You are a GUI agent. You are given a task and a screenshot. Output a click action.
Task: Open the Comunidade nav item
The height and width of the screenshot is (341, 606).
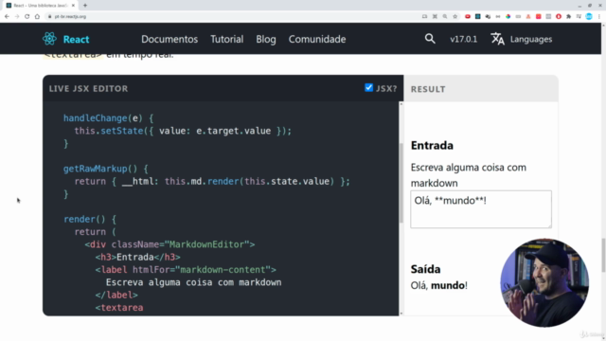point(317,39)
